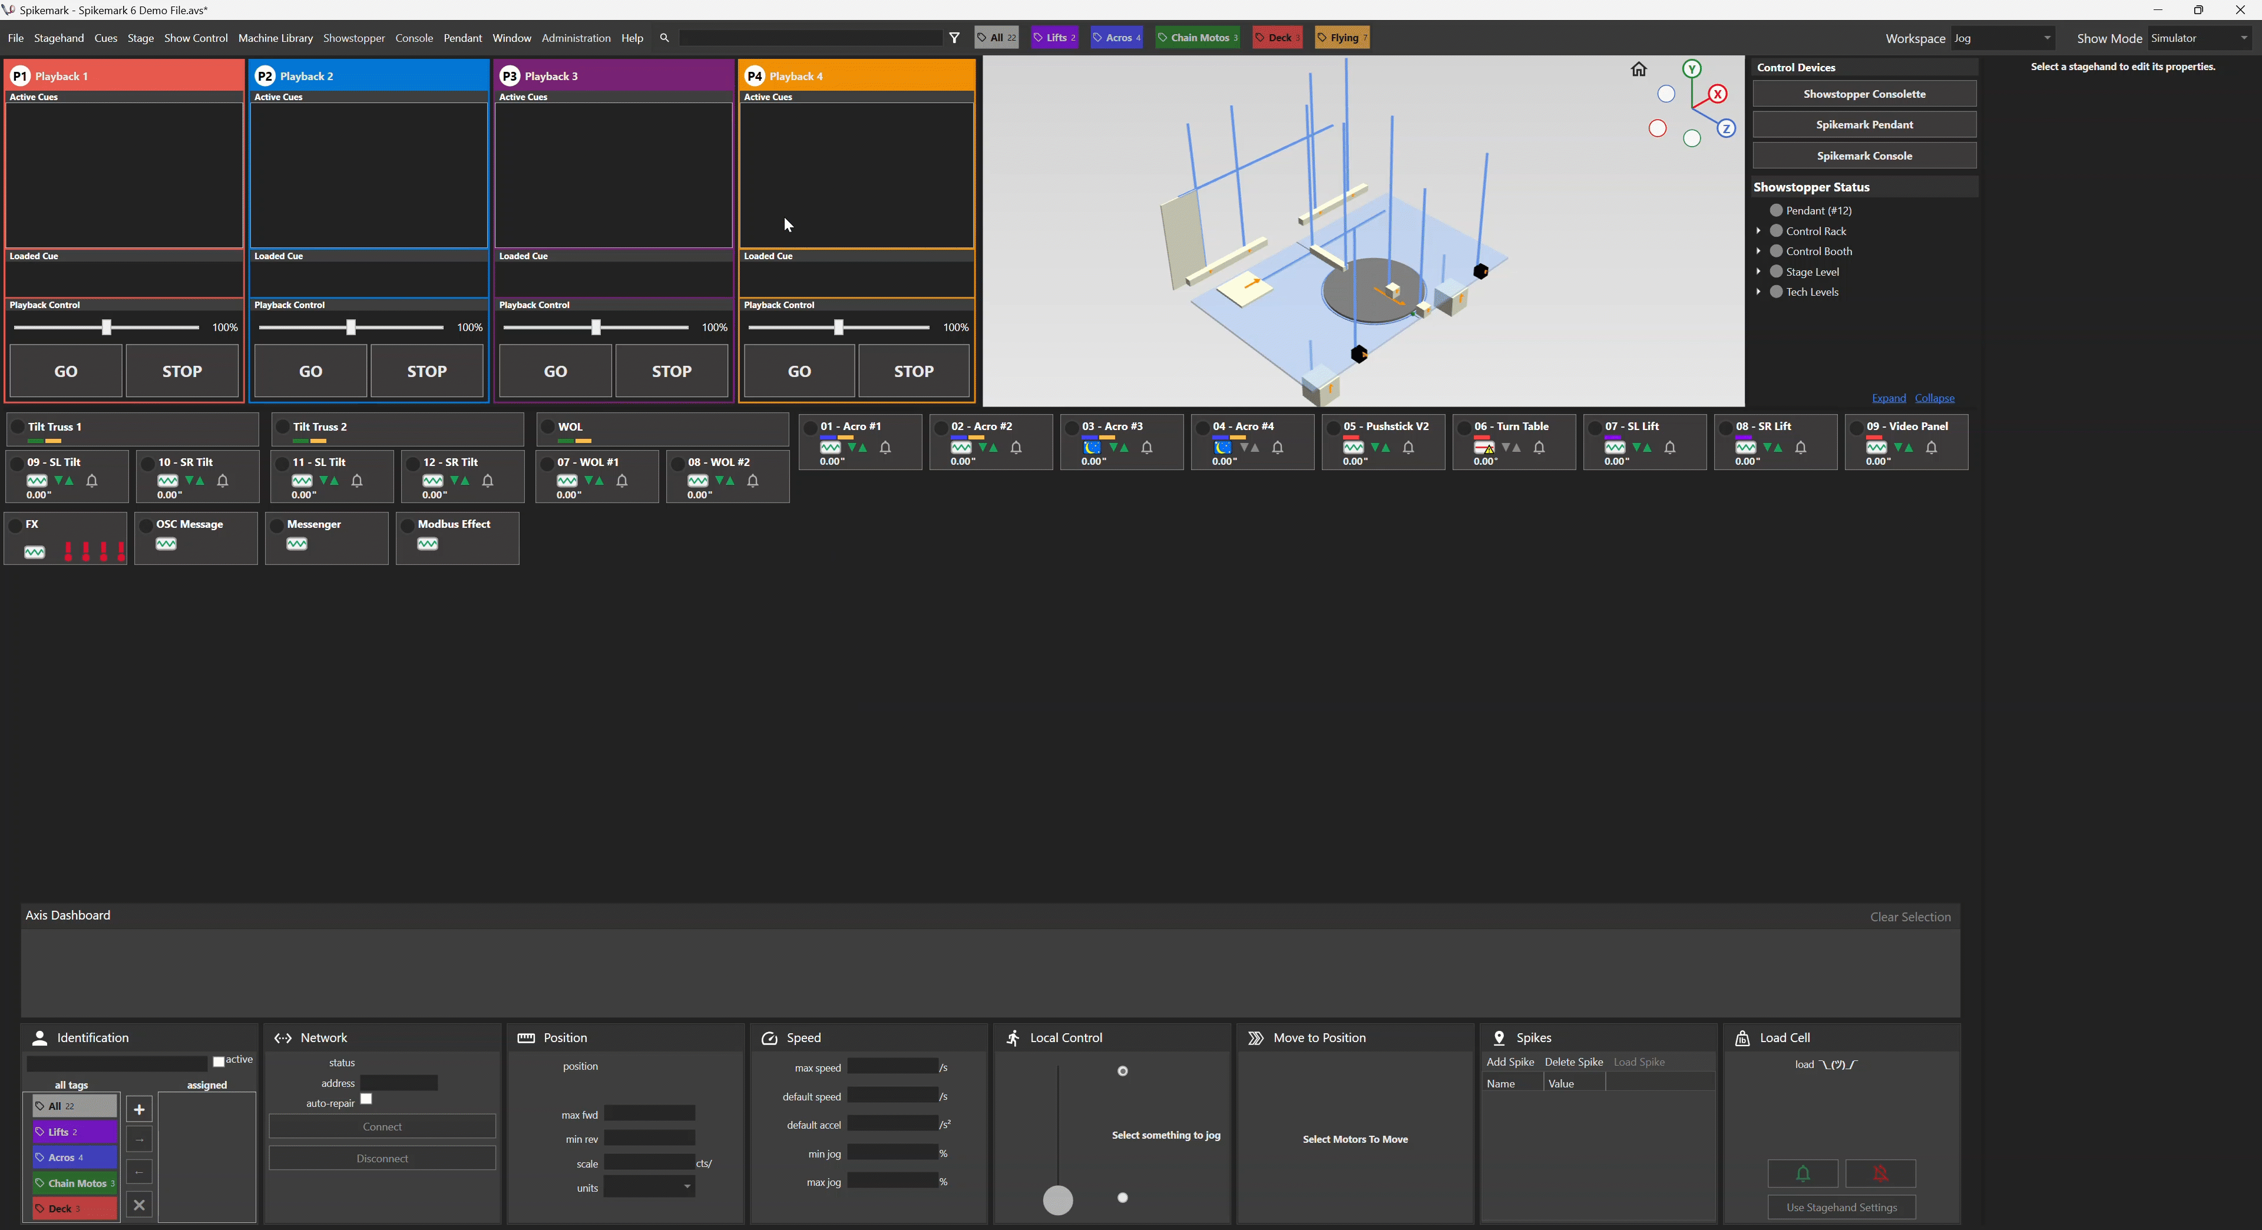The width and height of the screenshot is (2262, 1230).
Task: Click the Playback 2 speed slider handle
Action: point(350,328)
